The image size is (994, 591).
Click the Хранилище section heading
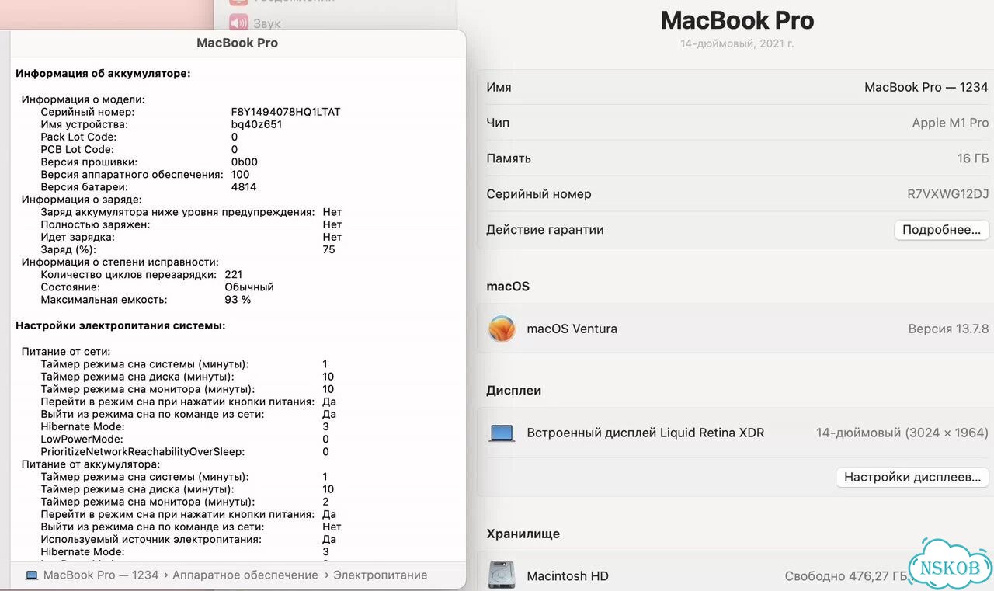[523, 534]
